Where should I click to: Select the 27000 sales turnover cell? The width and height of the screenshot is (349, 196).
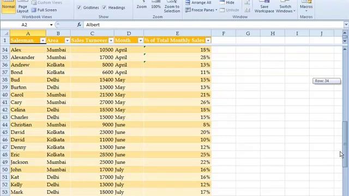click(92, 102)
